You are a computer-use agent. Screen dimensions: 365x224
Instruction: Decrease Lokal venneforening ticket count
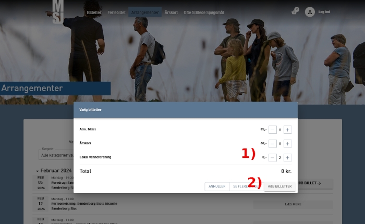click(273, 158)
